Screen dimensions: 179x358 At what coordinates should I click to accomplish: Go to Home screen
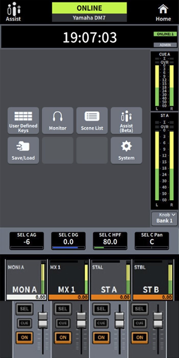pos(163,12)
